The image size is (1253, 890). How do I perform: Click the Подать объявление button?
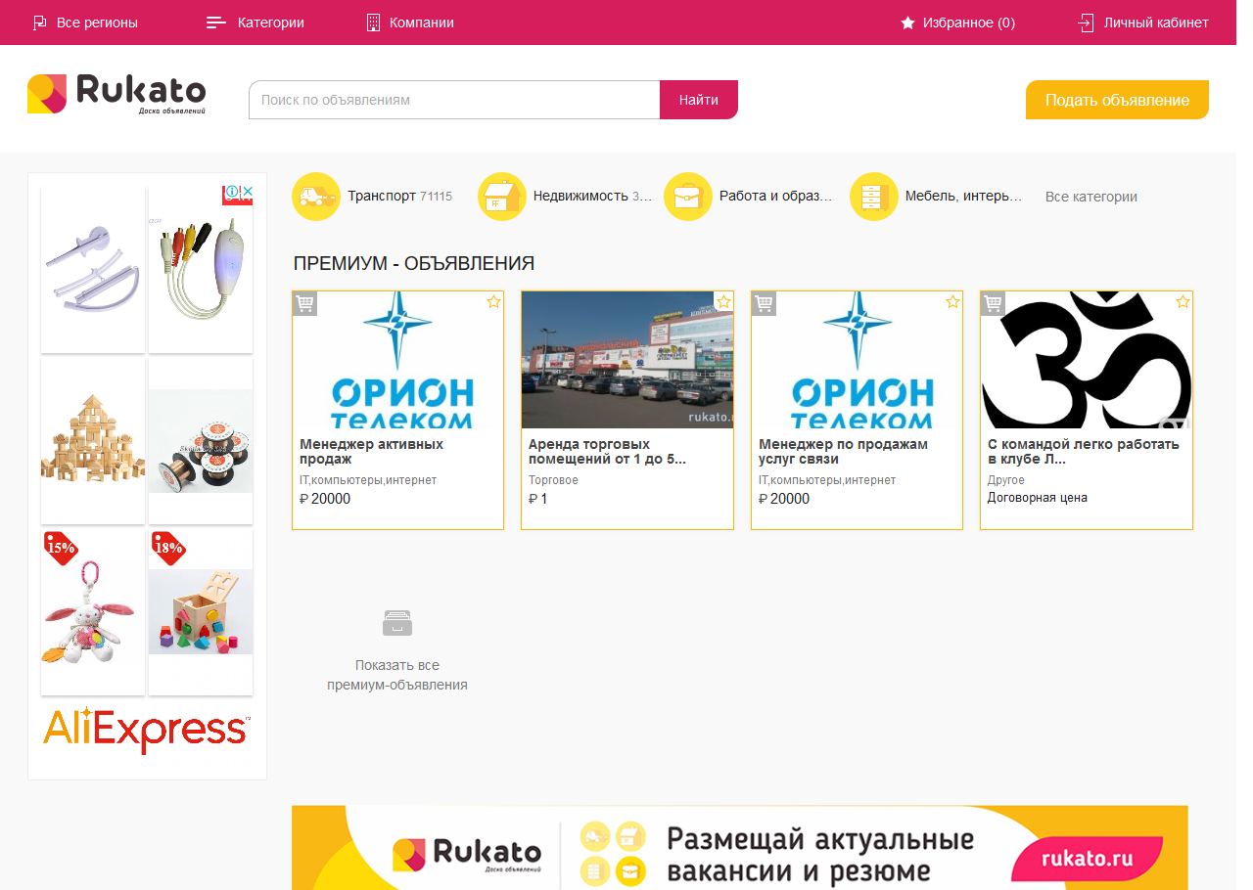pos(1116,100)
